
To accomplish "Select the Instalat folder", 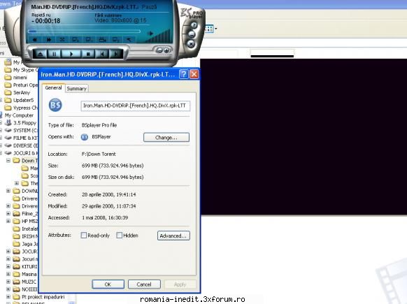I will (26, 229).
